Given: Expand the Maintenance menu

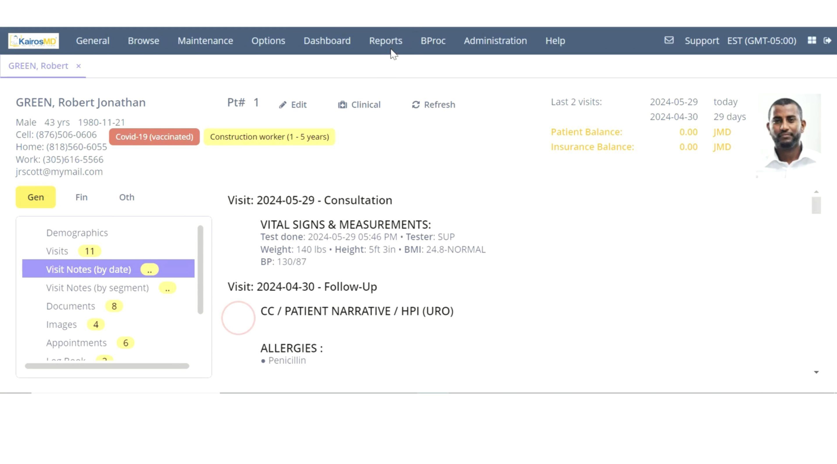Looking at the screenshot, I should tap(205, 41).
